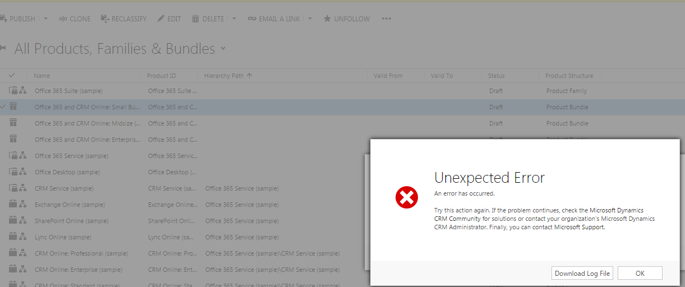Open hierarchy icon for Office 365 Suite
Screen dimensions: 685x287
pyautogui.click(x=23, y=91)
